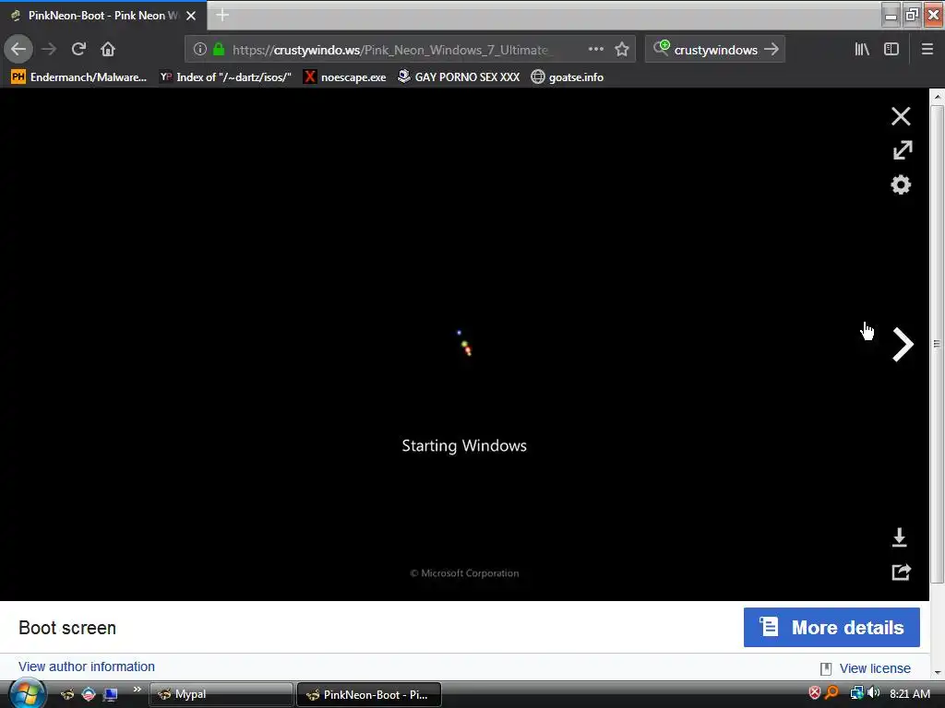Expand quick launch overflow chevron

coord(137,690)
